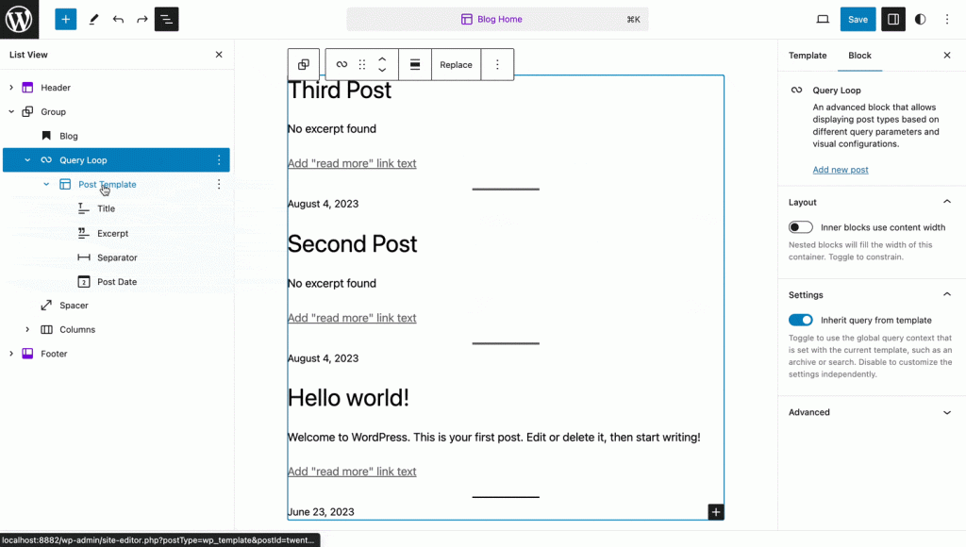Click the Add new post link

pyautogui.click(x=840, y=169)
